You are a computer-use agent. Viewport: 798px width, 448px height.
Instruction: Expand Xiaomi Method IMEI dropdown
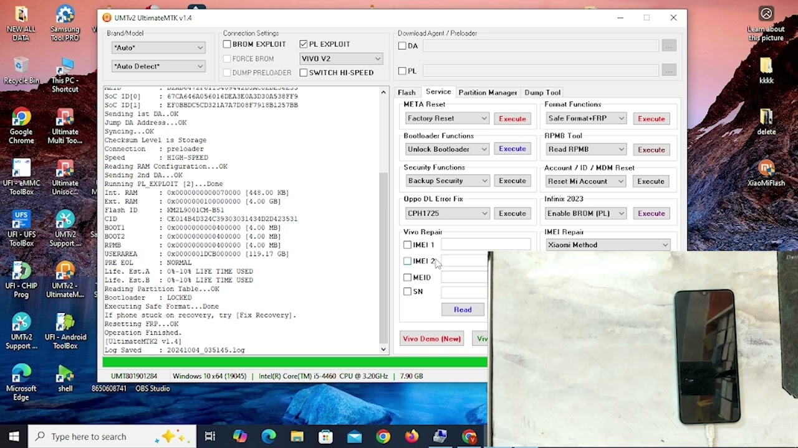click(608, 245)
